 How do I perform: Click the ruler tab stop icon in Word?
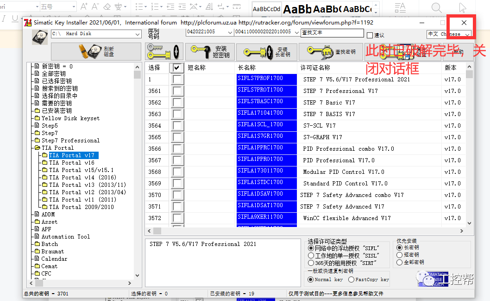(x=237, y=6)
